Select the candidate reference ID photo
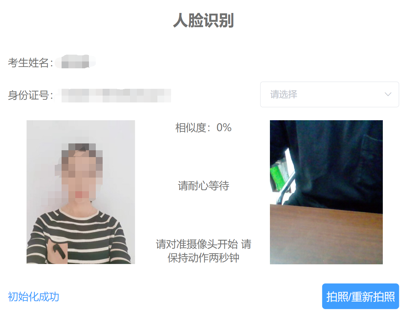Viewport: 403px width, 321px height. [81, 192]
